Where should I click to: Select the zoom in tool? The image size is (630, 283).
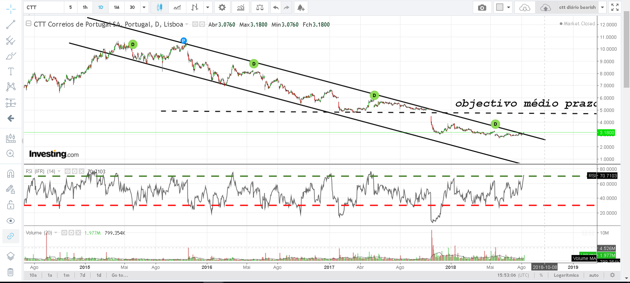[11, 154]
